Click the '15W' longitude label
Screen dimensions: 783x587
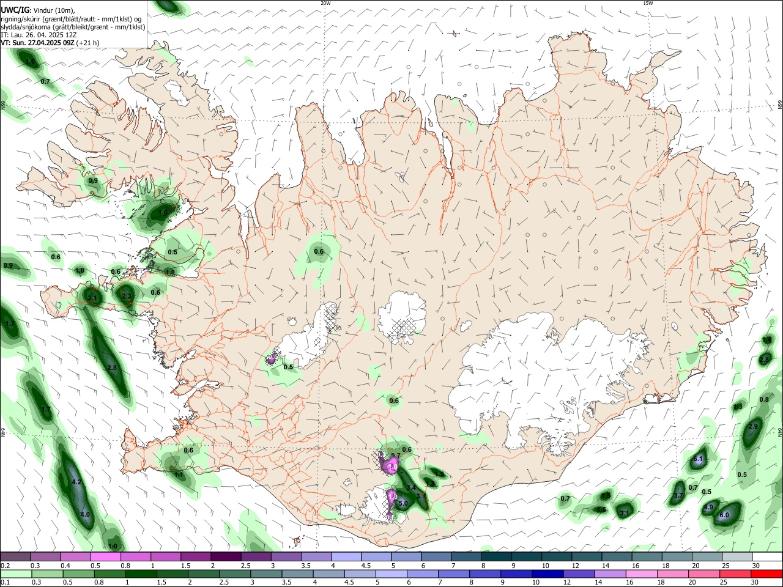pyautogui.click(x=648, y=3)
